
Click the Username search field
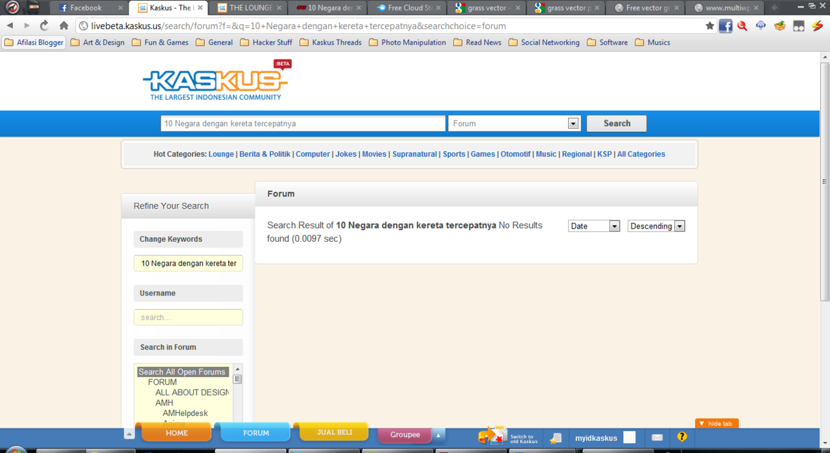188,318
